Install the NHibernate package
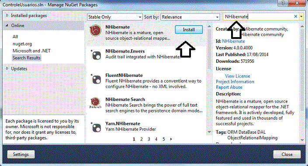The height and width of the screenshot is (166, 308). (189, 30)
